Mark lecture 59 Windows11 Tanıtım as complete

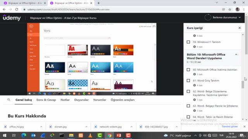click(188, 42)
